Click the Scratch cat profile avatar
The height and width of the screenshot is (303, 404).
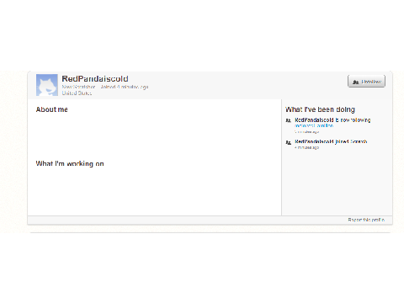pyautogui.click(x=47, y=85)
